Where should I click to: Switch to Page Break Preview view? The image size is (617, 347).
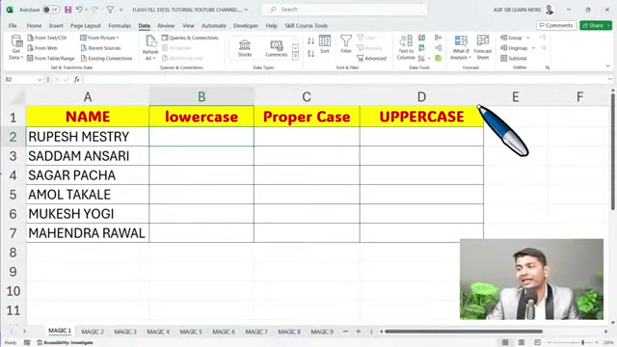click(537, 342)
